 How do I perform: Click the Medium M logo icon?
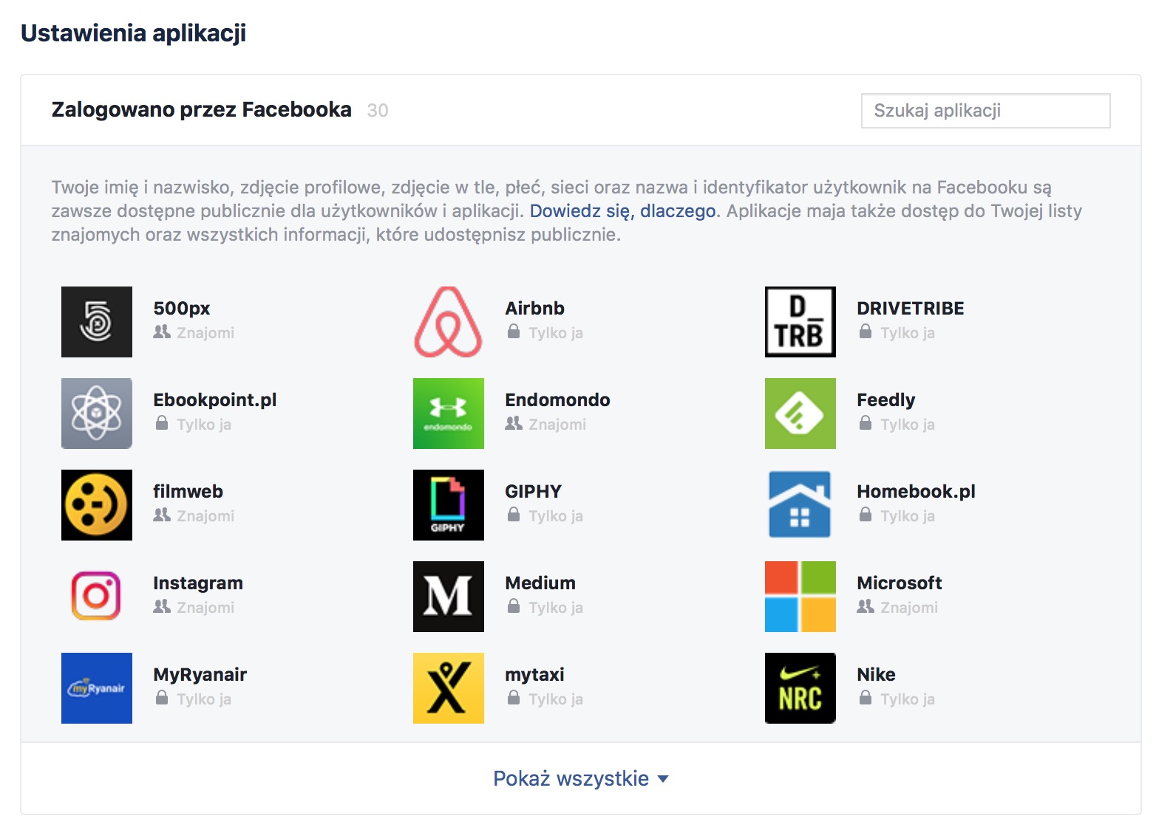click(x=448, y=597)
